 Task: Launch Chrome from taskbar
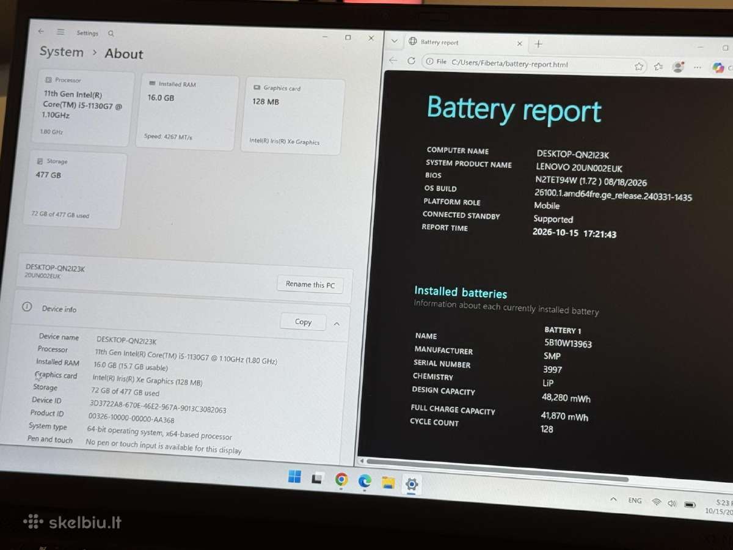tap(341, 480)
